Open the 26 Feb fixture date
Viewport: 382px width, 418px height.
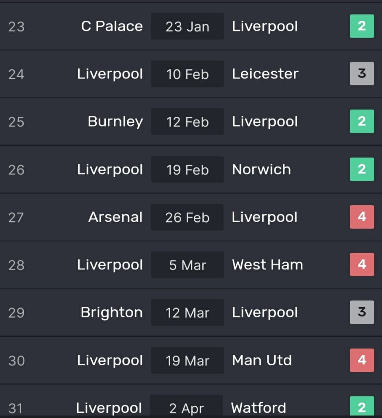187,217
